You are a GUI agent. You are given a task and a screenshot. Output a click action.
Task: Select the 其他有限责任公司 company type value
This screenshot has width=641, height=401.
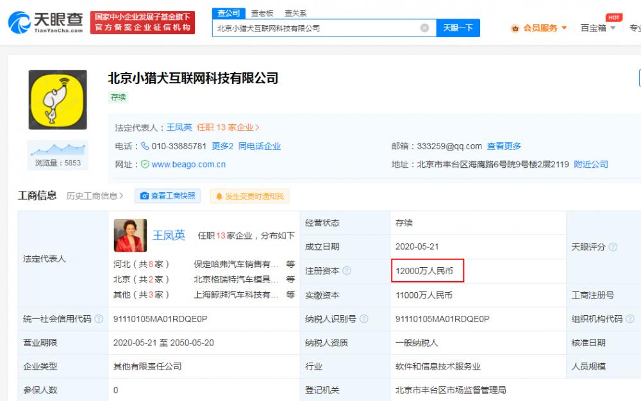(147, 366)
